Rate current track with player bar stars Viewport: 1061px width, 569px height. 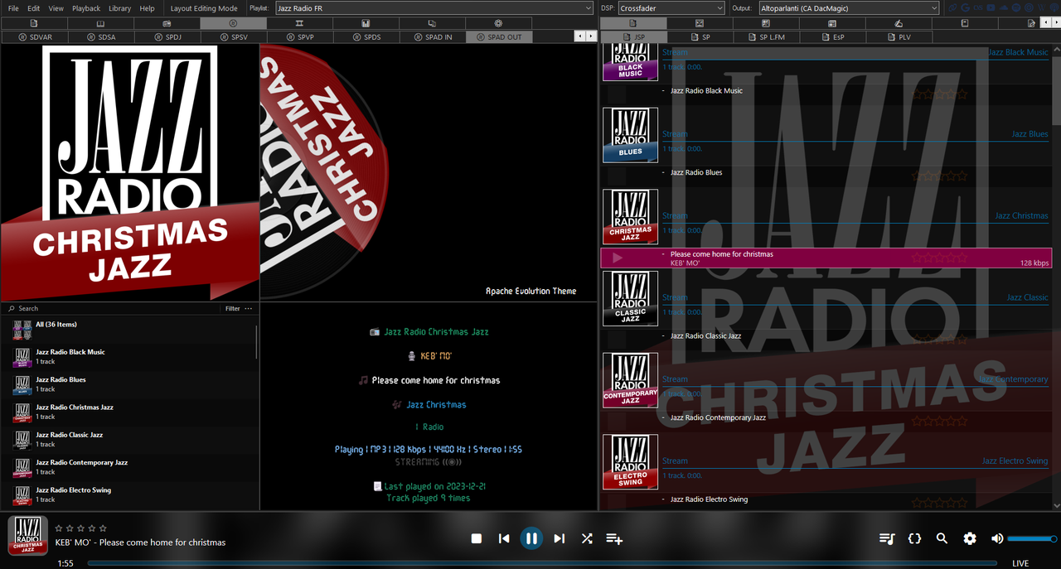(x=80, y=528)
